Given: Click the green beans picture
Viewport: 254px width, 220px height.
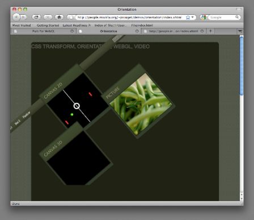Looking at the screenshot, I should click(141, 105).
